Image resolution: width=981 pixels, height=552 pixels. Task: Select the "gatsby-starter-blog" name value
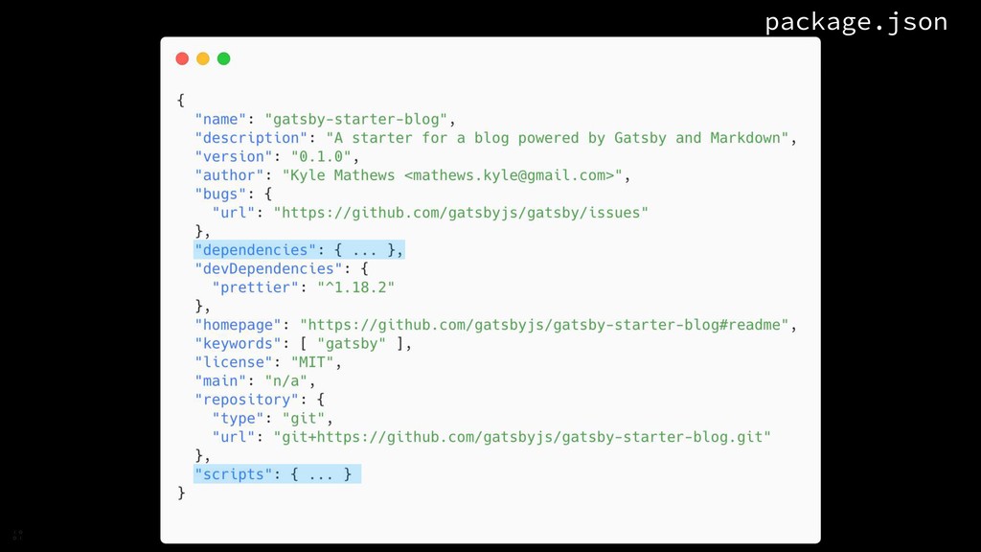tap(356, 119)
